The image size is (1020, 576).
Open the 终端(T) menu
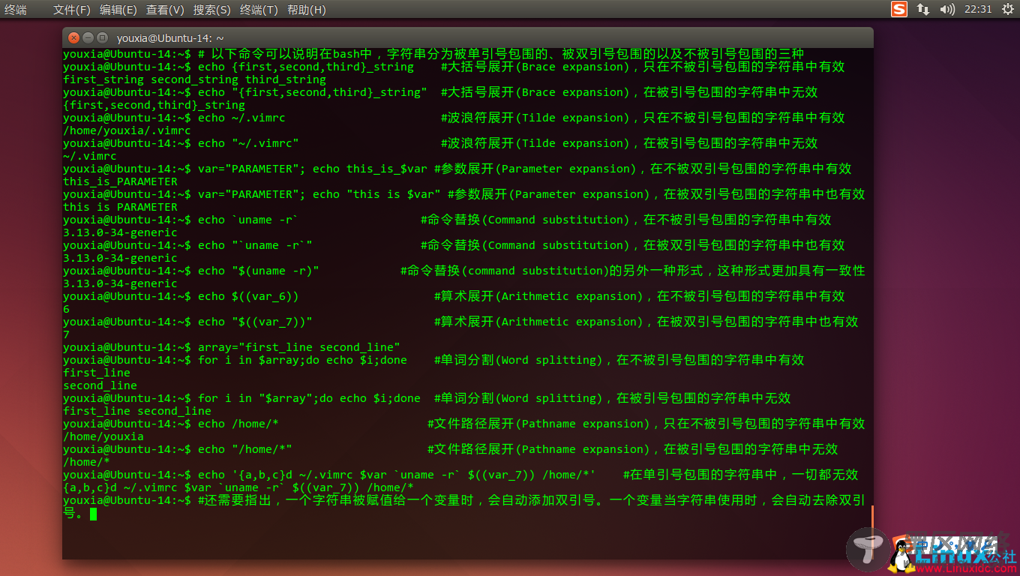click(x=259, y=10)
